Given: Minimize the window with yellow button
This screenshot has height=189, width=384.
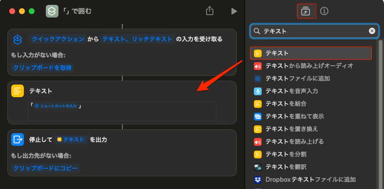Looking at the screenshot, I should point(22,11).
